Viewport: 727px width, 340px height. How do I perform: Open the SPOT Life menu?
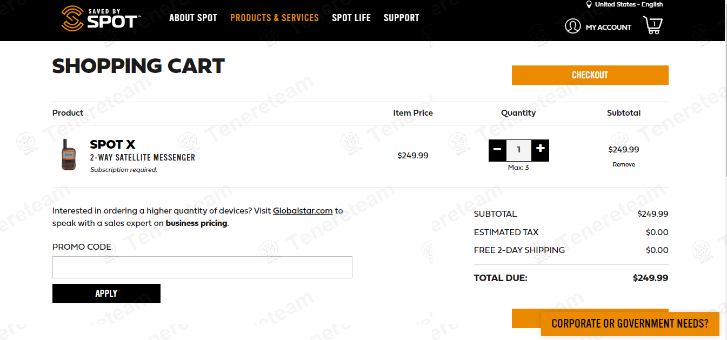[351, 18]
